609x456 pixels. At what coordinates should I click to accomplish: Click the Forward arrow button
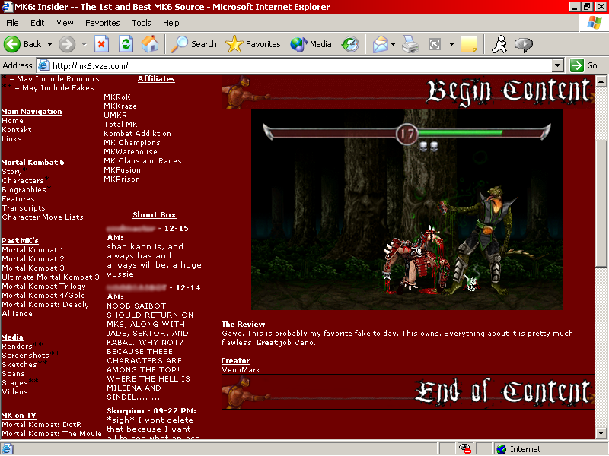point(67,44)
